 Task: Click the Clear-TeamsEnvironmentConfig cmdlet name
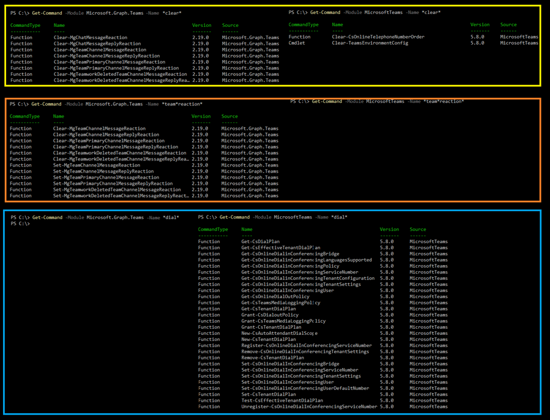point(370,43)
